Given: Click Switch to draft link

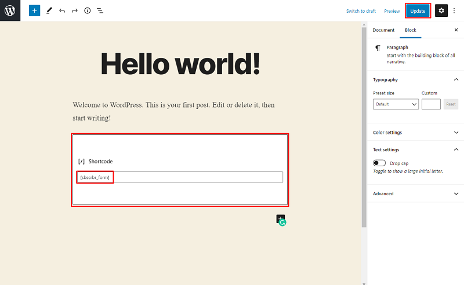Looking at the screenshot, I should pos(361,11).
